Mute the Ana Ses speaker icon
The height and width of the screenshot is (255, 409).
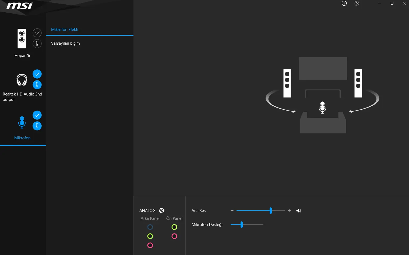299,211
